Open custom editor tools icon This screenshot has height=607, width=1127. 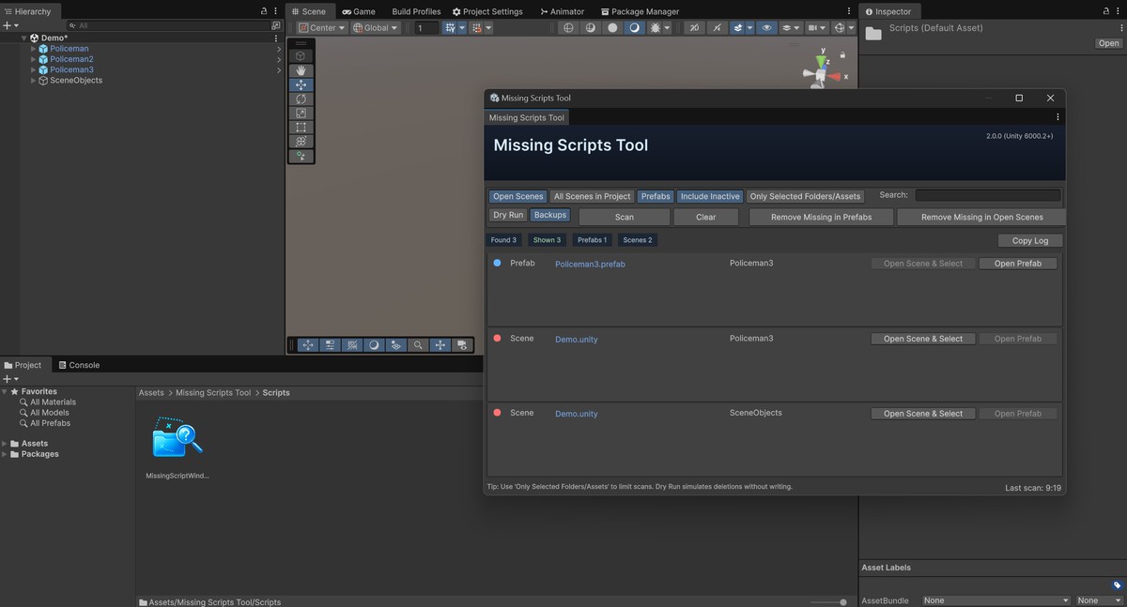point(301,156)
